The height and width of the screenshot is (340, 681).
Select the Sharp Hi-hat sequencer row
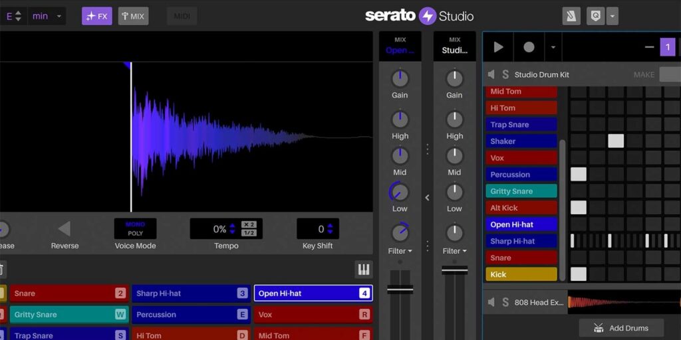click(x=521, y=241)
